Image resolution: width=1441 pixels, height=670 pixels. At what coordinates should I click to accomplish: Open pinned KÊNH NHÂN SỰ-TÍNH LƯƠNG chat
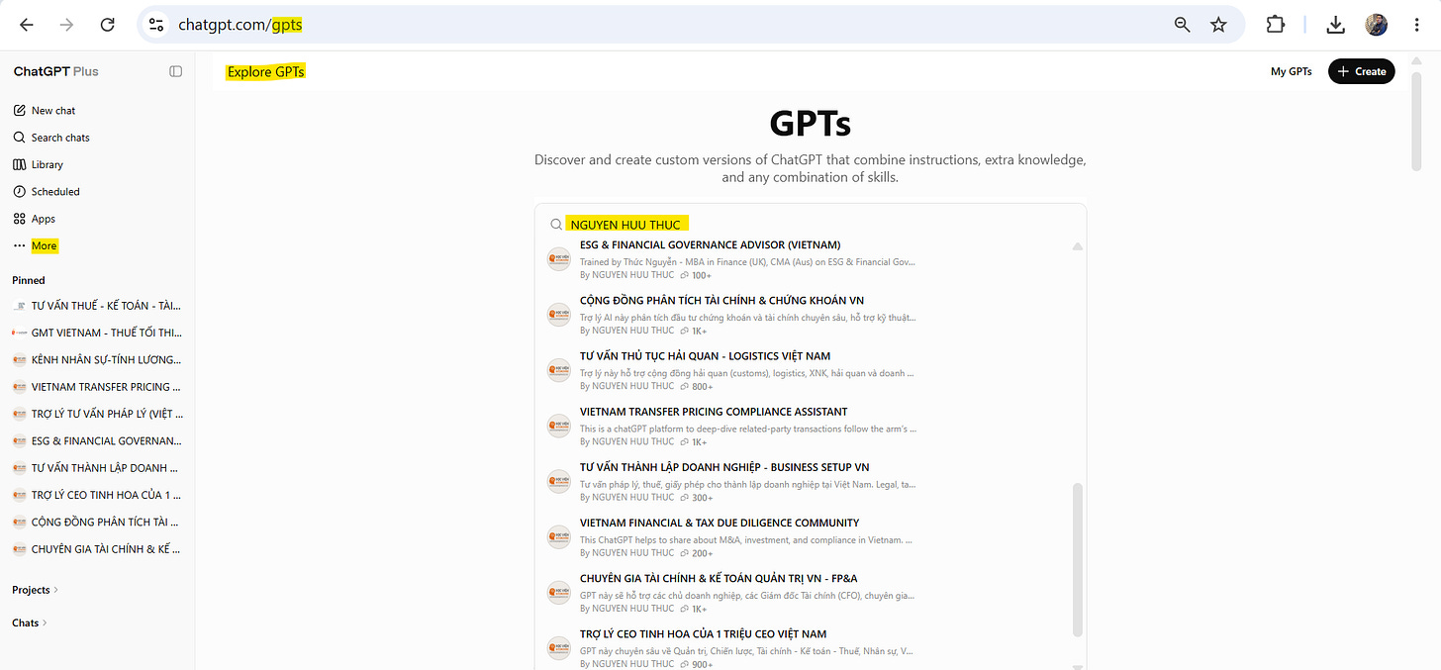coord(97,359)
